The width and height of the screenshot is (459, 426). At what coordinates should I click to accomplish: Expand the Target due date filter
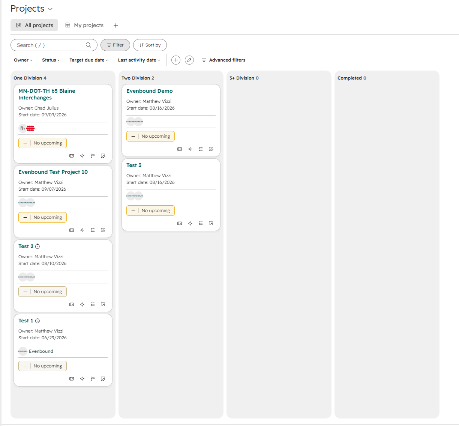click(88, 60)
